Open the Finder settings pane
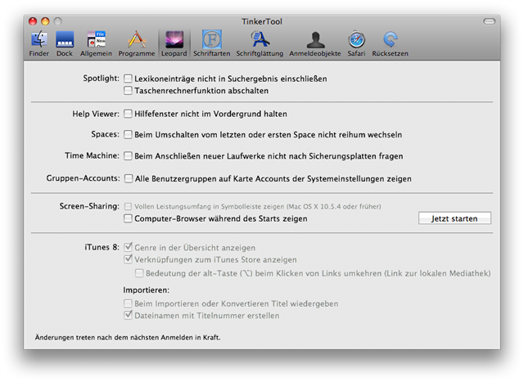 point(38,43)
